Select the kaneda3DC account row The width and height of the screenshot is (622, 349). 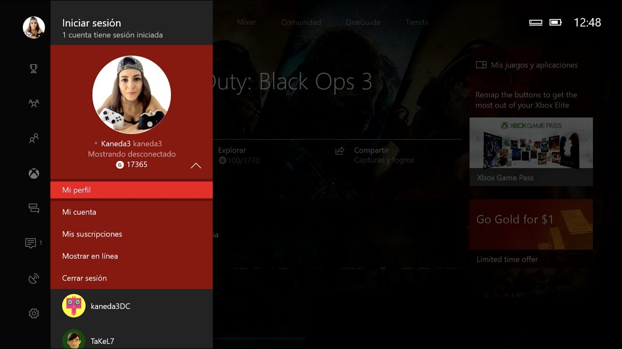click(132, 306)
